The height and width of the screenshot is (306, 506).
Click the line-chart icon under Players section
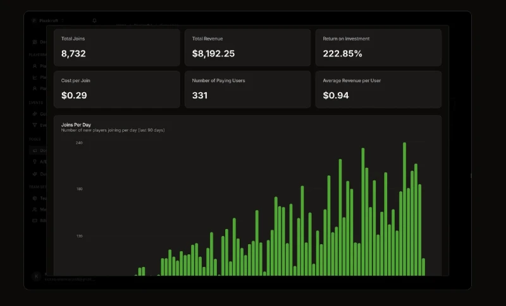(35, 77)
